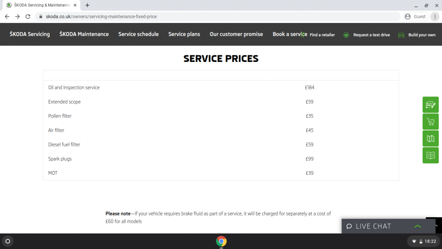Click the browser forward arrow
Viewport: 442px width, 249px height.
pyautogui.click(x=18, y=17)
